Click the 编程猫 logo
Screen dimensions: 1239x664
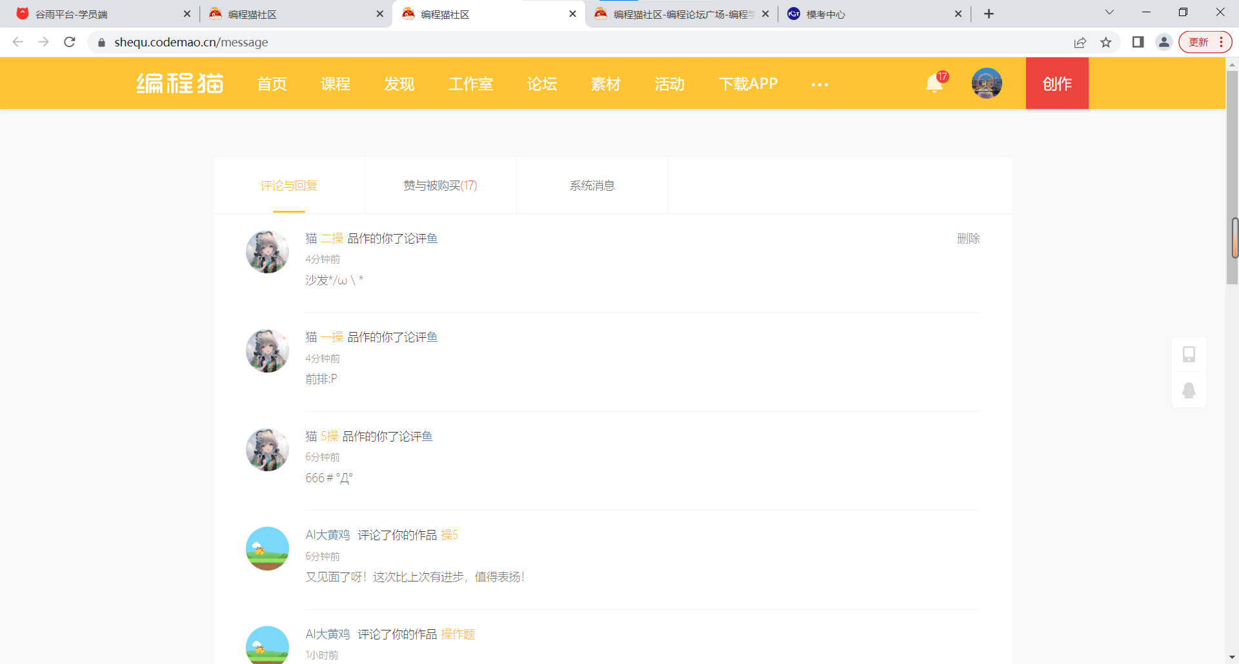point(180,84)
